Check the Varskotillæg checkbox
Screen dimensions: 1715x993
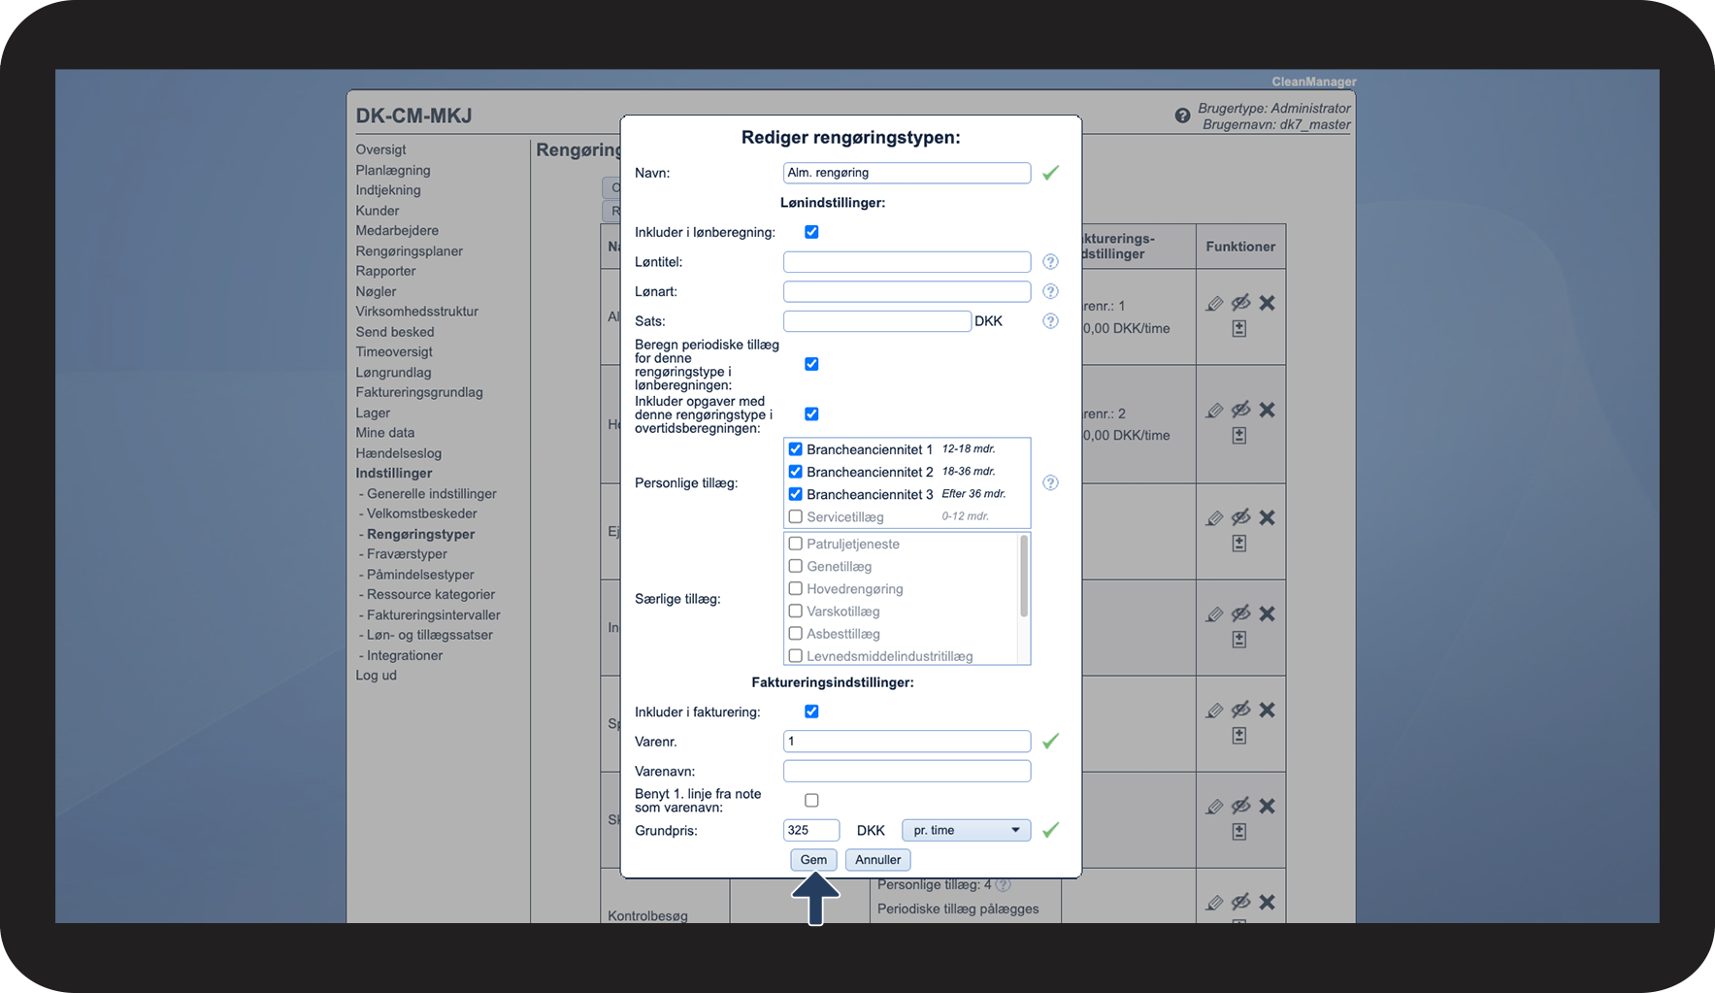click(x=795, y=611)
